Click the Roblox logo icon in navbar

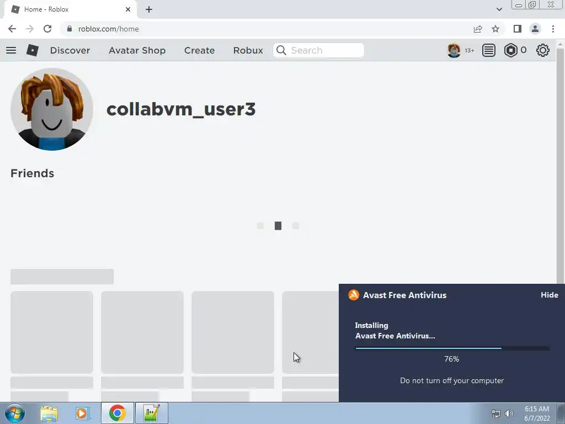tap(33, 50)
